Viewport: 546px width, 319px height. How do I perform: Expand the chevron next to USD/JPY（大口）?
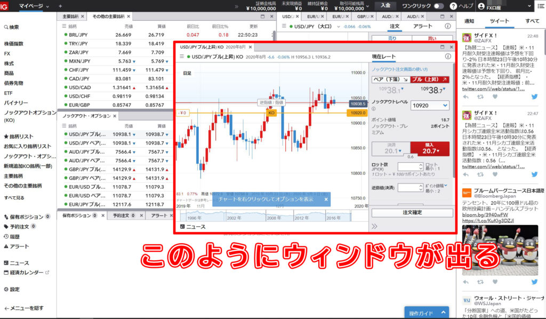point(339,27)
